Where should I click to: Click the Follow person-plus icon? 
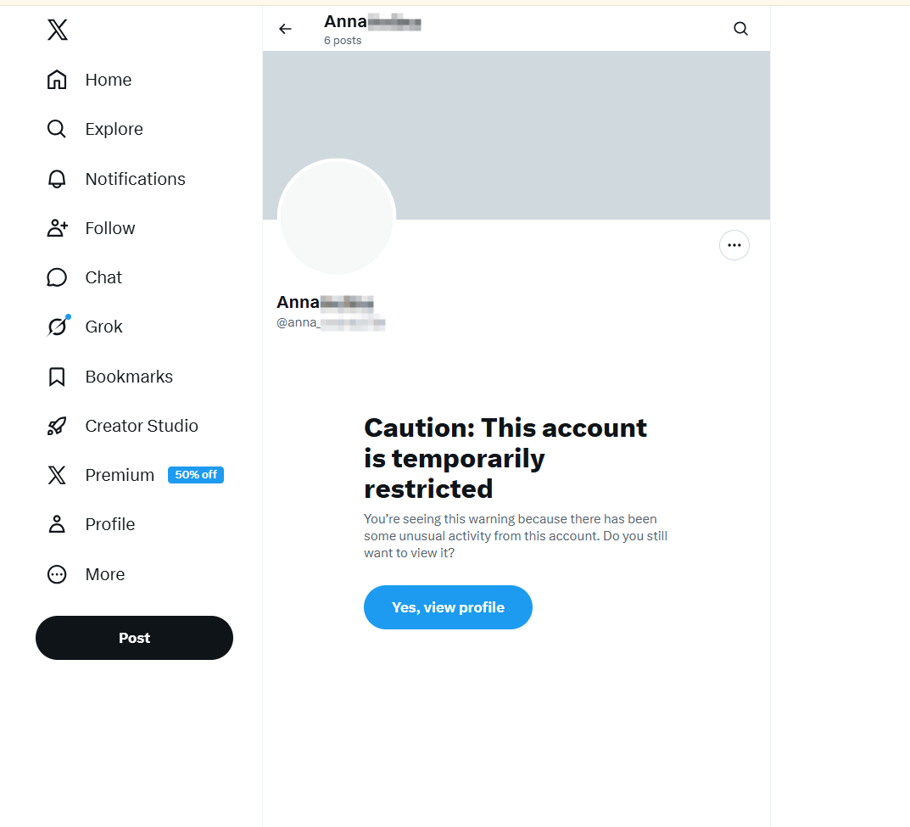click(x=57, y=228)
